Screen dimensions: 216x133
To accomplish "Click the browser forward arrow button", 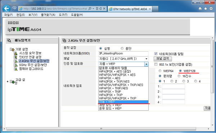I will coord(14,9).
